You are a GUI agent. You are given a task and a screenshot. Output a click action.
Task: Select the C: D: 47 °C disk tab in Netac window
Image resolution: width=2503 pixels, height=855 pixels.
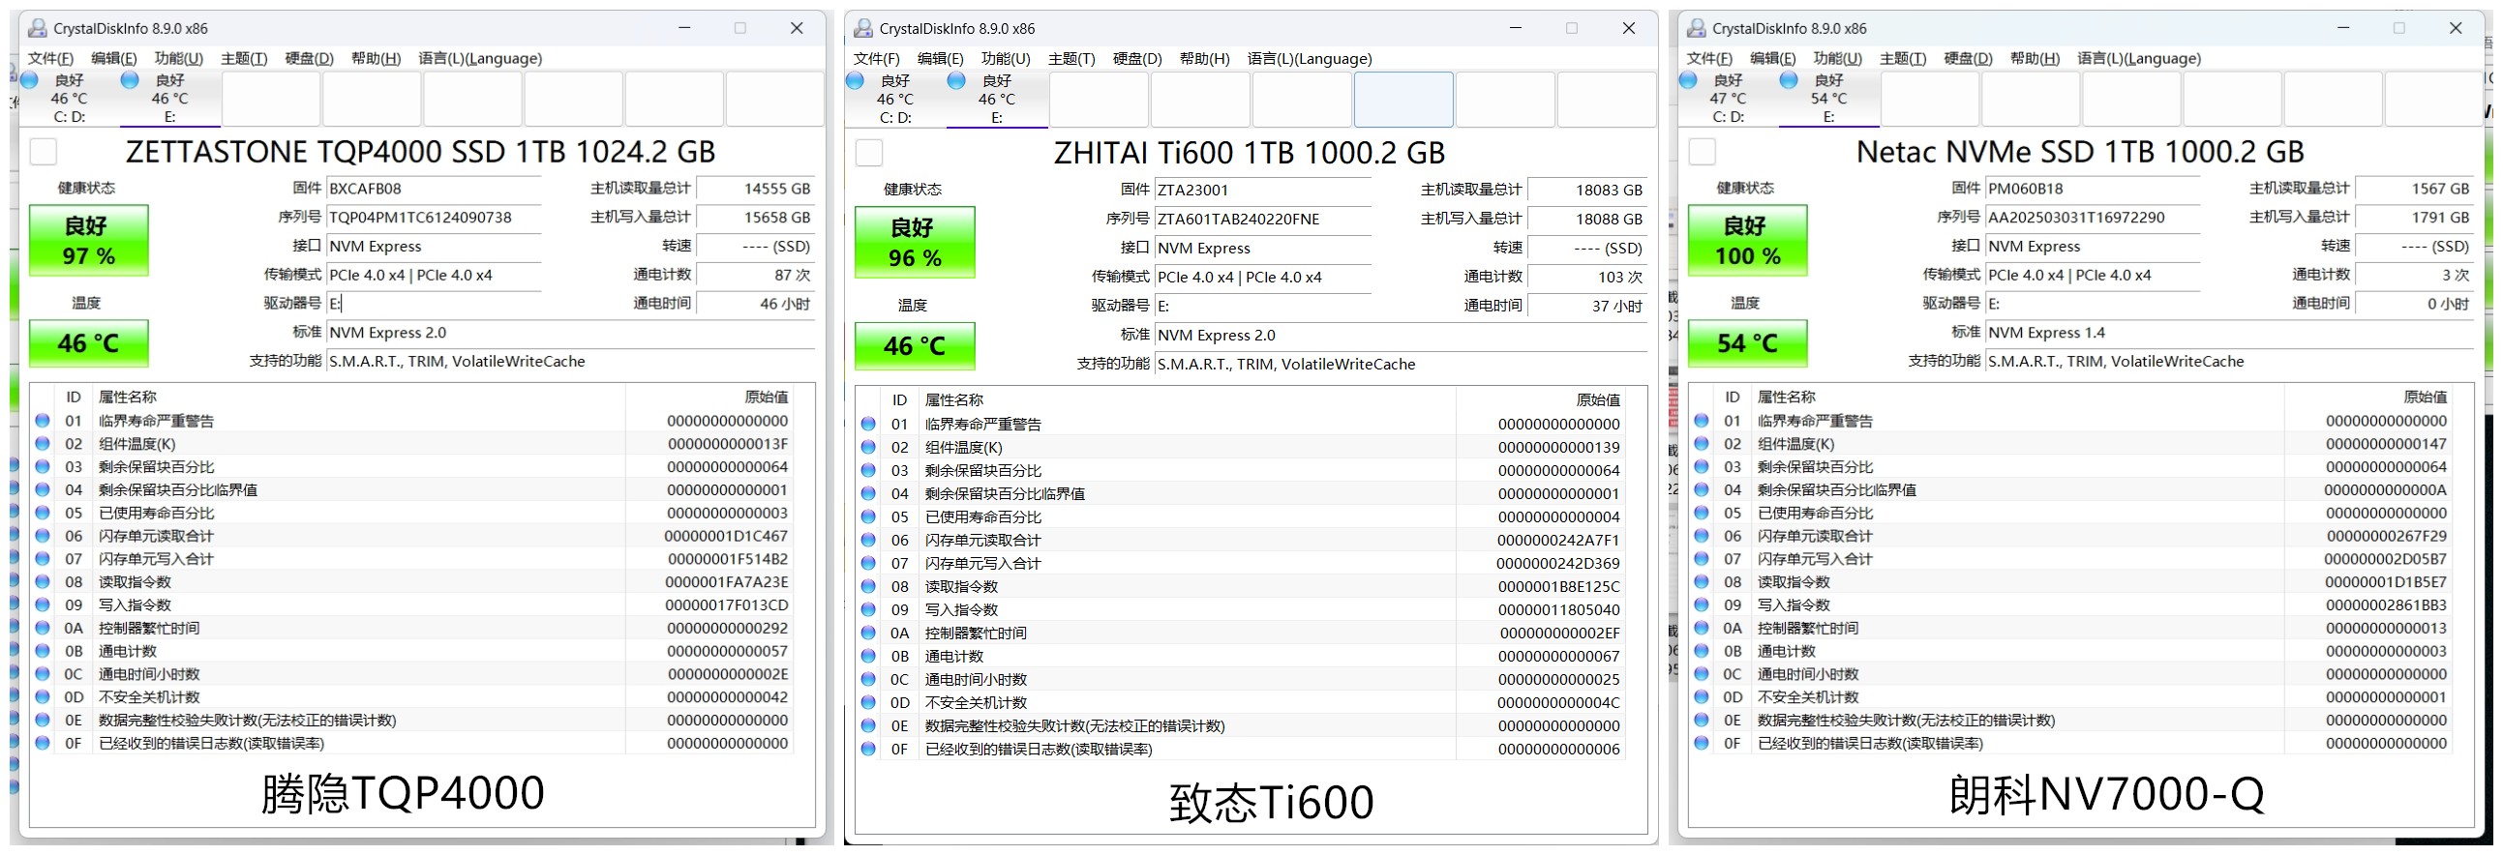(x=1728, y=98)
